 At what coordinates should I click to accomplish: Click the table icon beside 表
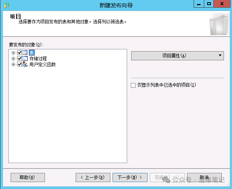25,53
